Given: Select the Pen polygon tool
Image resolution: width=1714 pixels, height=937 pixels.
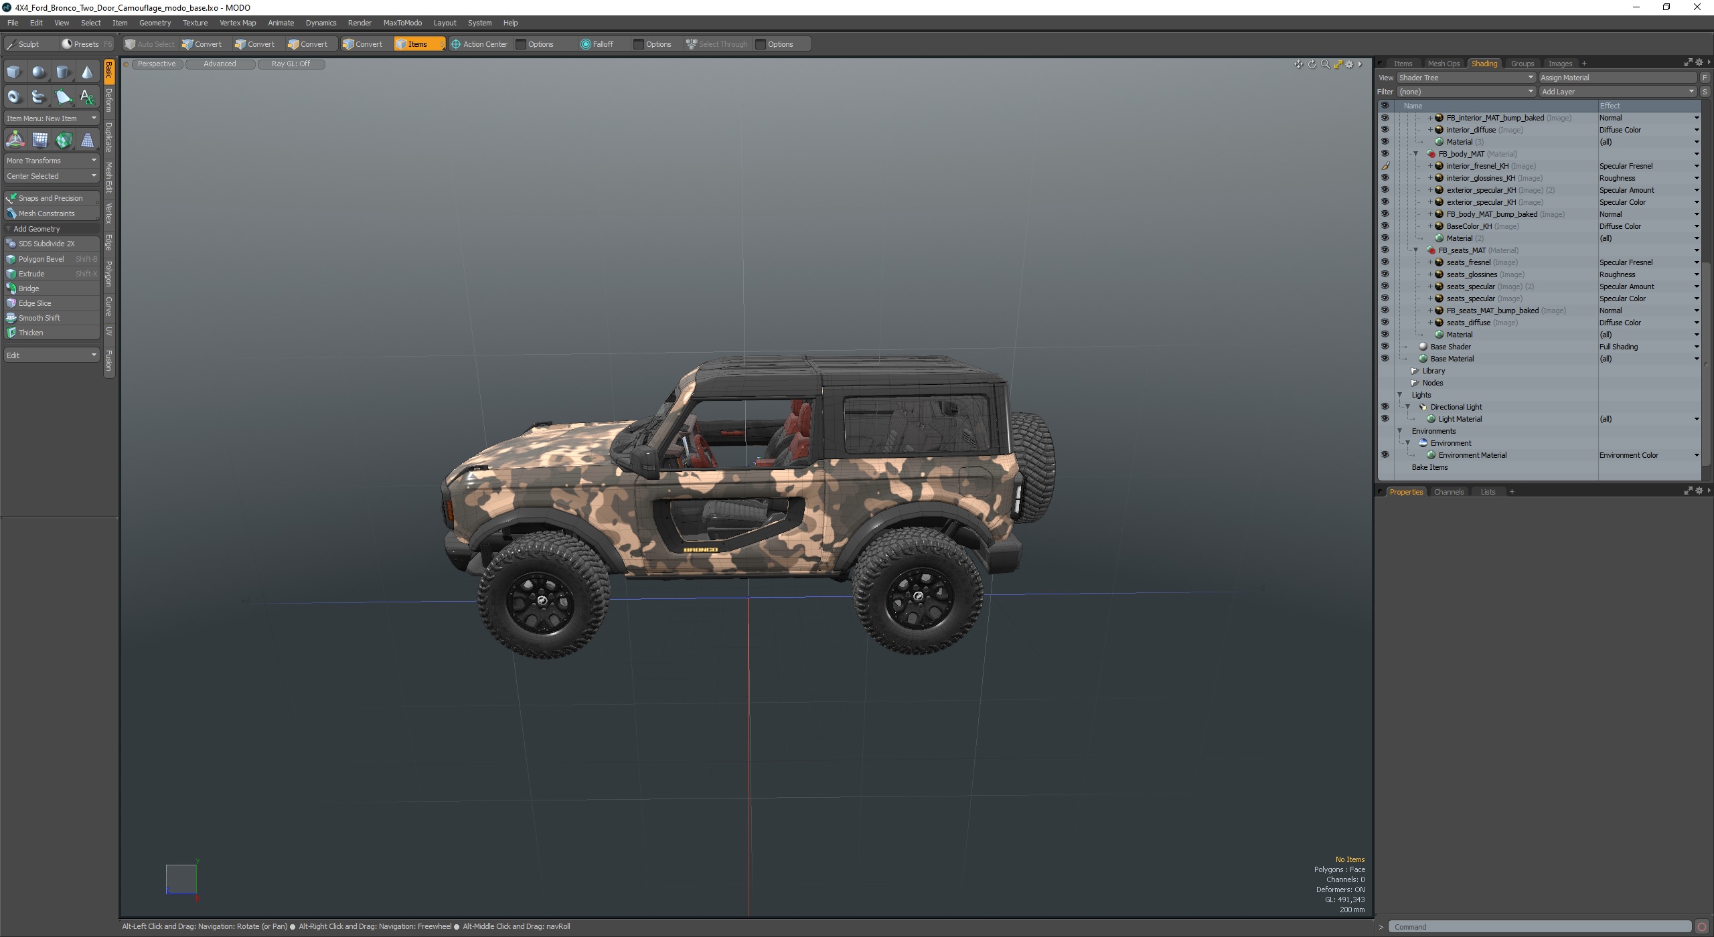Looking at the screenshot, I should coord(63,97).
